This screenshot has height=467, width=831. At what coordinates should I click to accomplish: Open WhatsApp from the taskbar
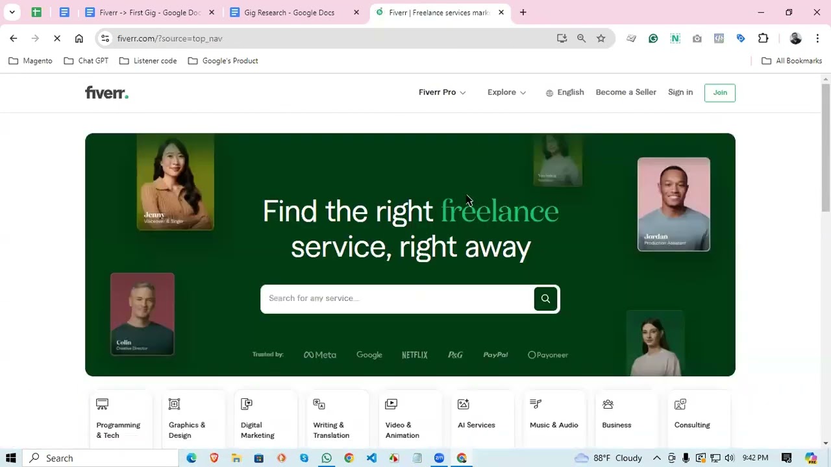click(x=327, y=458)
